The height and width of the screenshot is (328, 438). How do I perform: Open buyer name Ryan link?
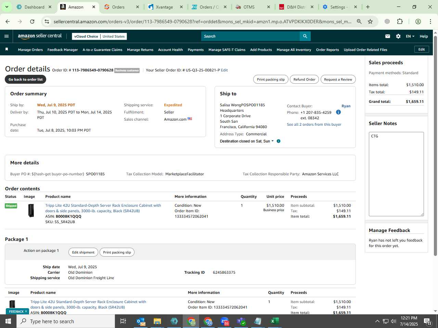346,106
